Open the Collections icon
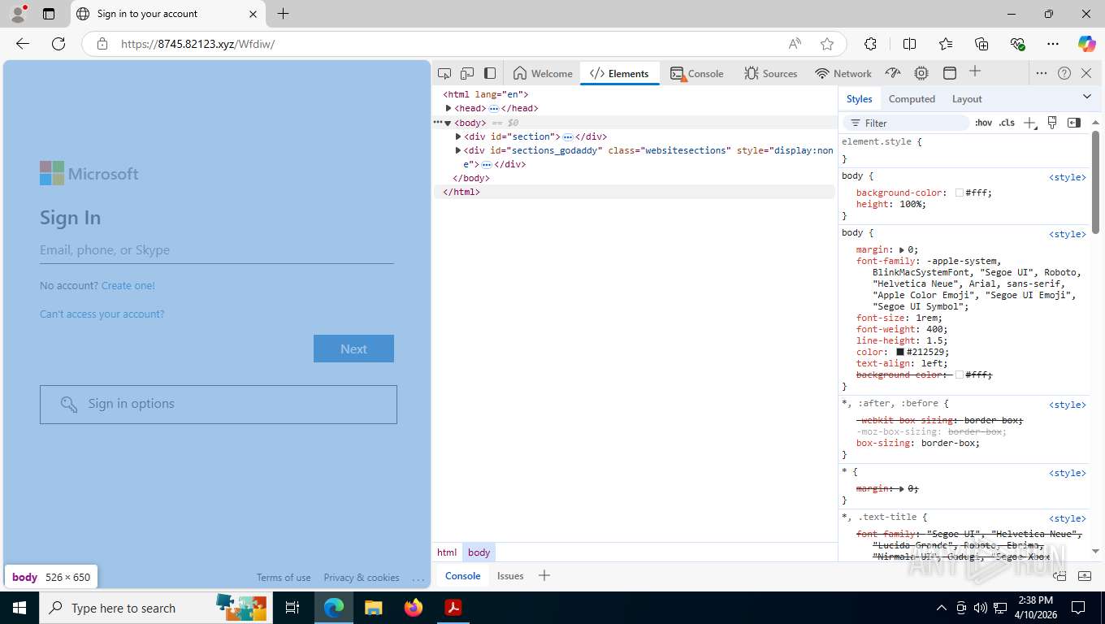Screen dimensions: 1105x624 tap(981, 44)
